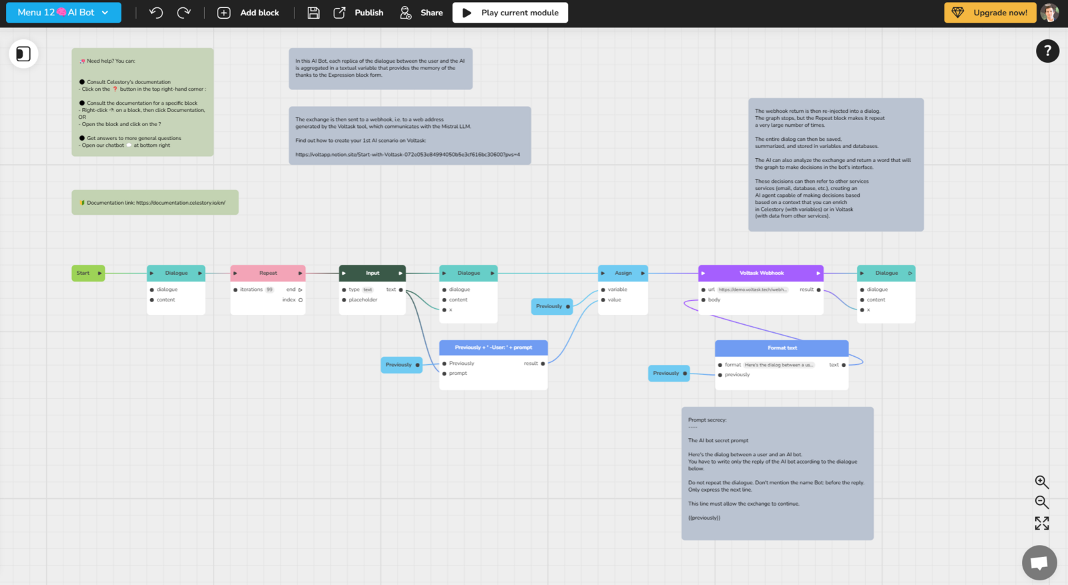Click the Input block's text output port
1068x585 pixels.
pyautogui.click(x=400, y=289)
